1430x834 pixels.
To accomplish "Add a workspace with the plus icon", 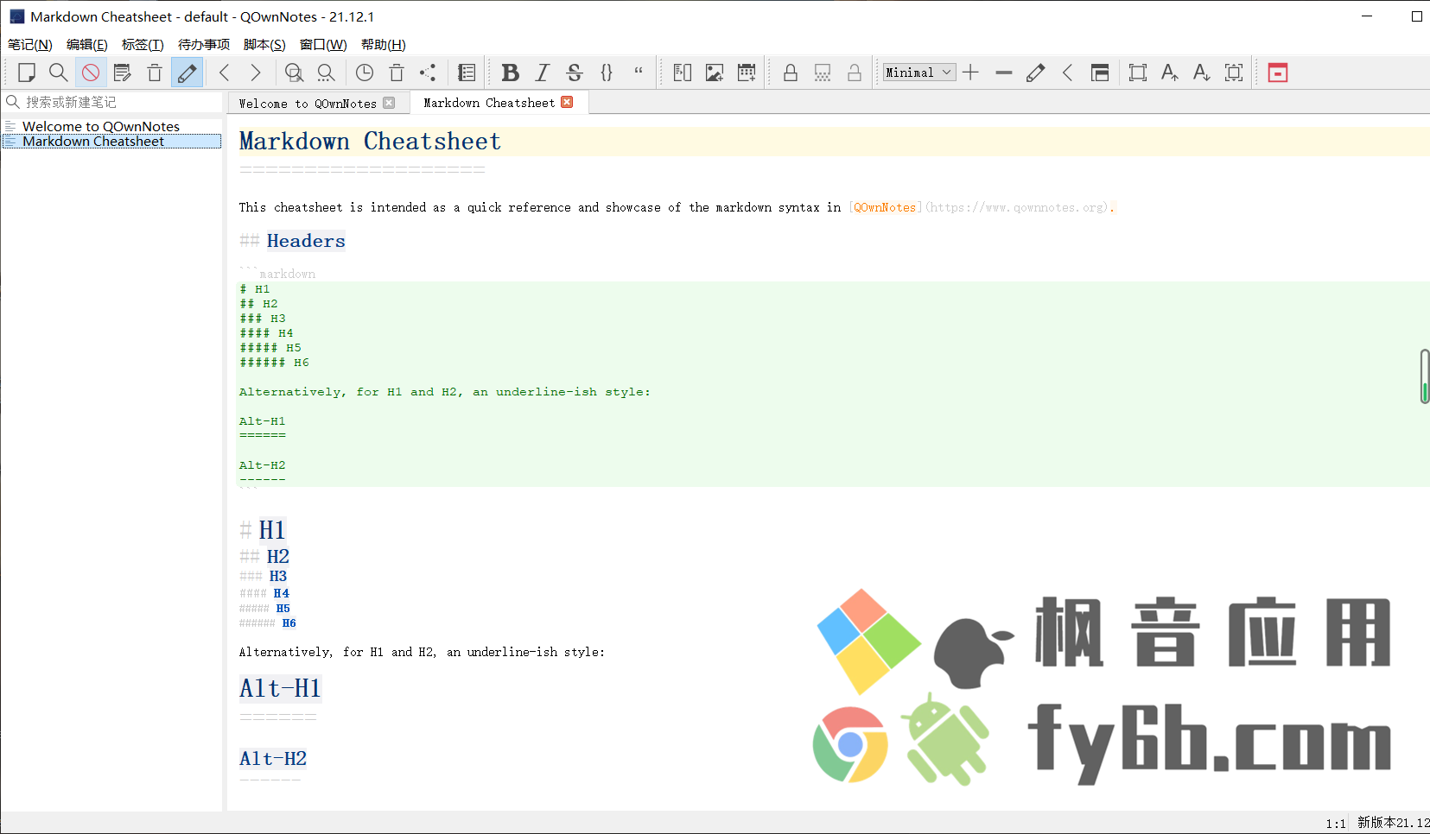I will click(x=971, y=73).
